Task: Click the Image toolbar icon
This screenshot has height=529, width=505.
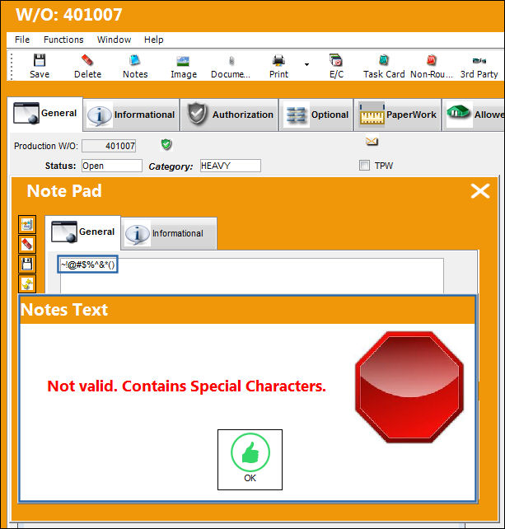Action: (x=184, y=66)
